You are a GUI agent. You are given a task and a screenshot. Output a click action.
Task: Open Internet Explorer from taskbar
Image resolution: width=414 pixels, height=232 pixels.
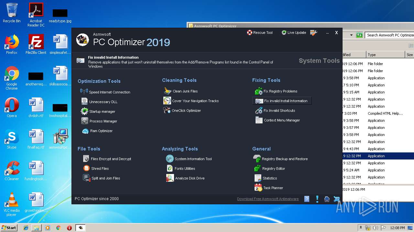click(x=26, y=227)
